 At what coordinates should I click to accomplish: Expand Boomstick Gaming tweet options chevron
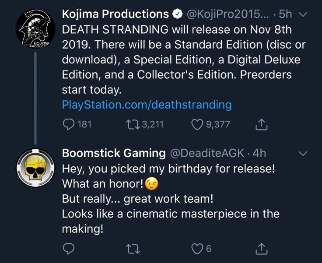click(302, 154)
